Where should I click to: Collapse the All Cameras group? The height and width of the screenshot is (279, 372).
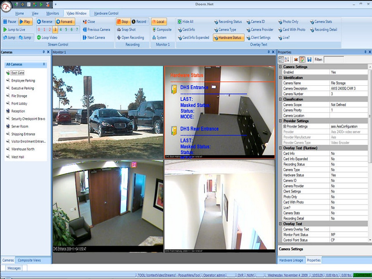44,64
